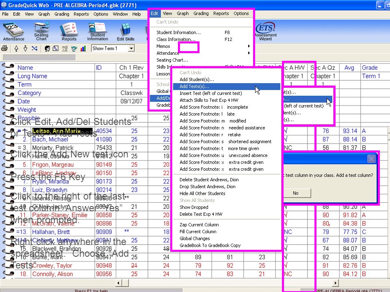Open Student Information card icon in toolbar
The width and height of the screenshot is (390, 292).
(97, 31)
